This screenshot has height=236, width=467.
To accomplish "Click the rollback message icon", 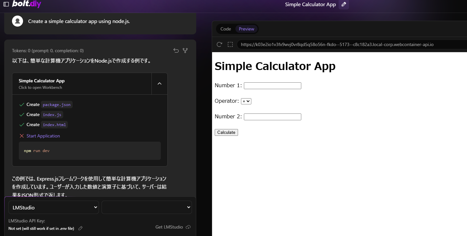I will point(176,51).
